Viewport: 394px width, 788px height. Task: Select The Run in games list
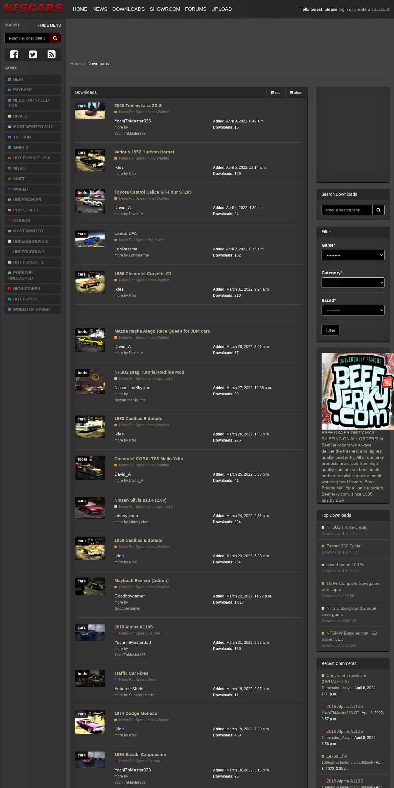(x=33, y=137)
